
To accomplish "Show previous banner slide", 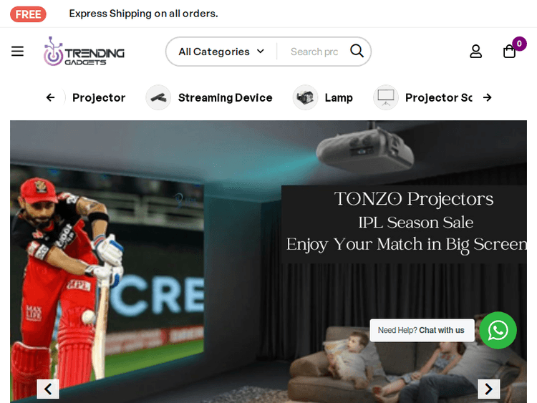I will pos(48,389).
